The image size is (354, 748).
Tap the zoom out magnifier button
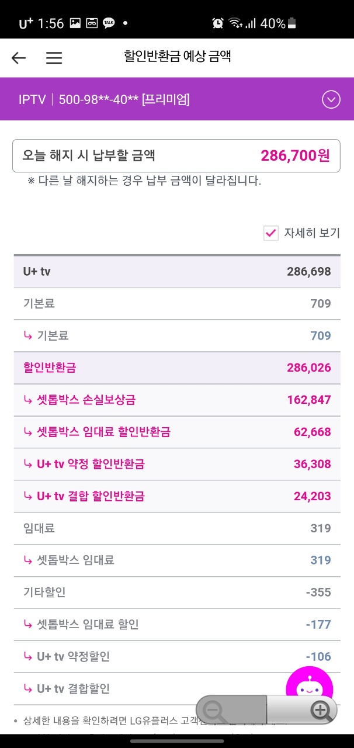216,710
